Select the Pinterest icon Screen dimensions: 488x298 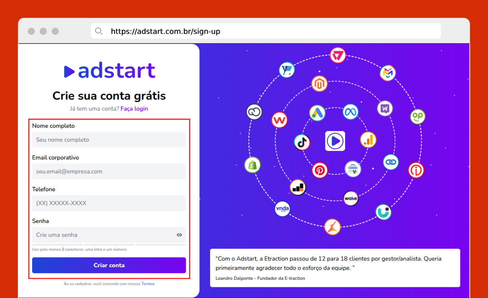pyautogui.click(x=320, y=170)
